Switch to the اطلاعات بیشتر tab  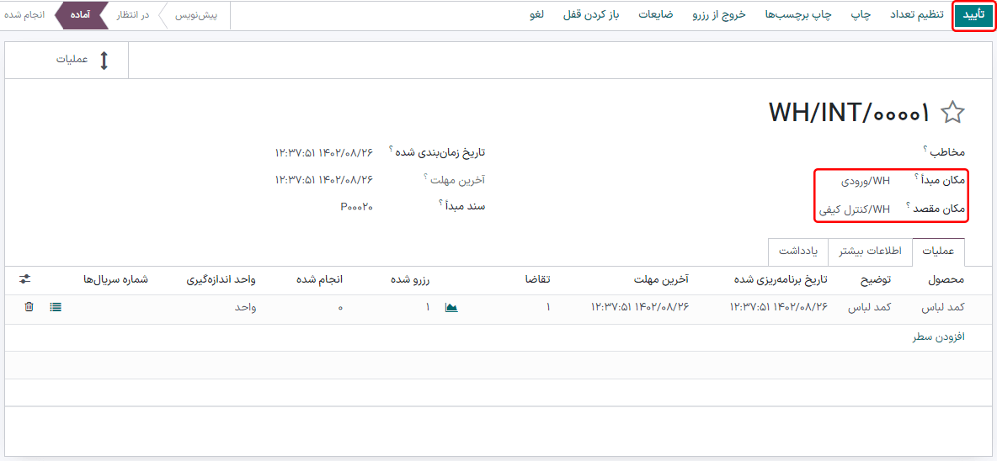click(870, 252)
